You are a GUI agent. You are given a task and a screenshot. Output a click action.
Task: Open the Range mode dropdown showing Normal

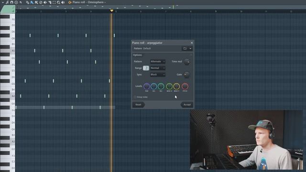pos(158,68)
